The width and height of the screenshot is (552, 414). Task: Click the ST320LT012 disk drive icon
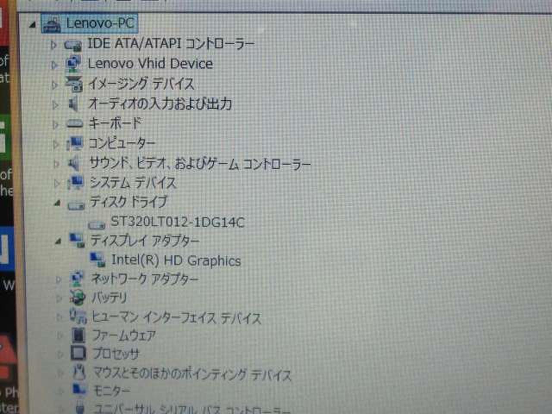[x=97, y=224]
